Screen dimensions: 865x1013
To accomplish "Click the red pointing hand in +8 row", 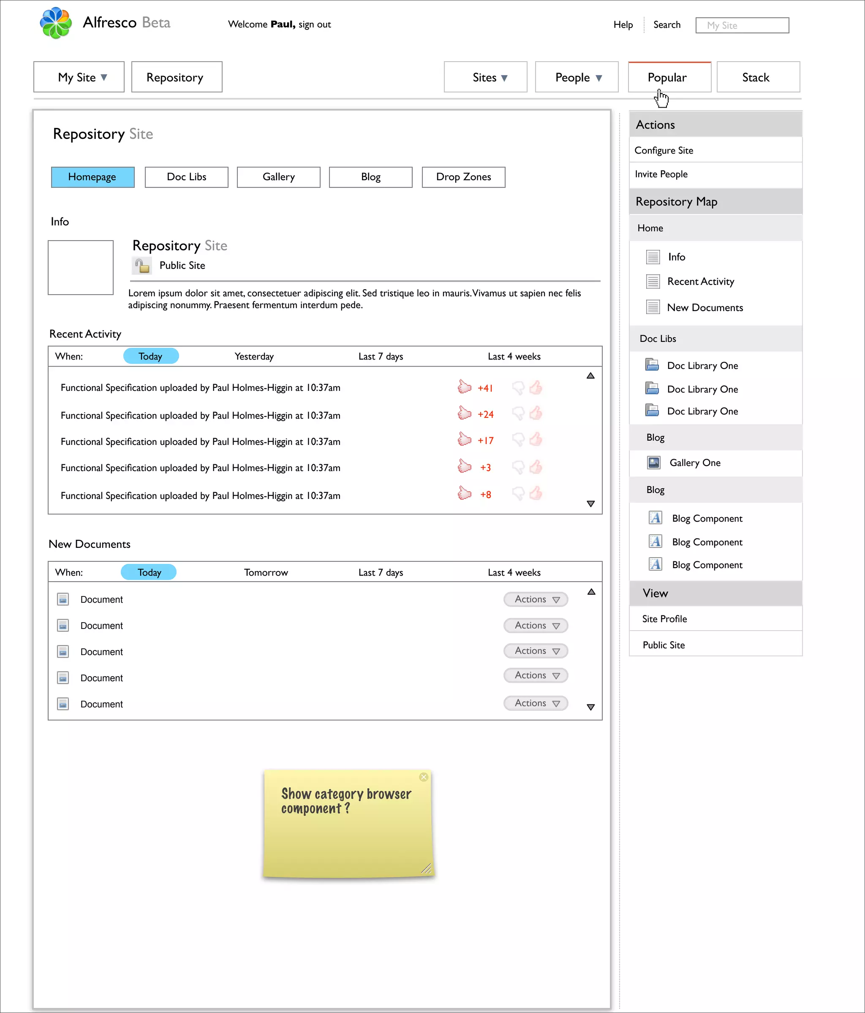I will [464, 493].
